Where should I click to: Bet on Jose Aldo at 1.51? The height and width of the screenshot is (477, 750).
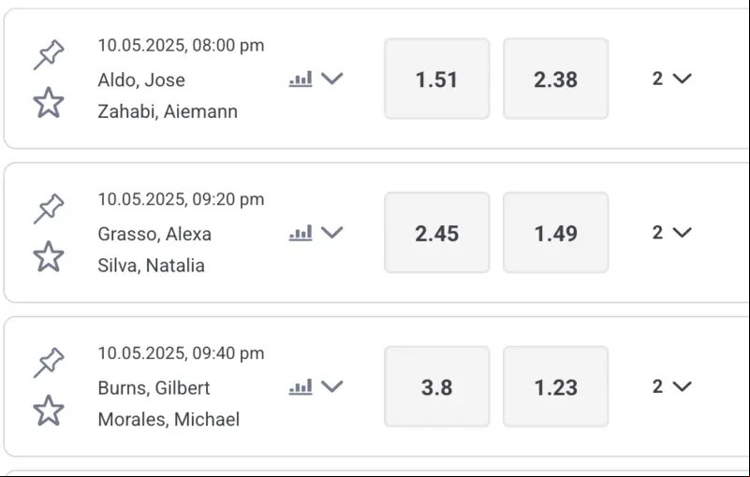coord(436,79)
